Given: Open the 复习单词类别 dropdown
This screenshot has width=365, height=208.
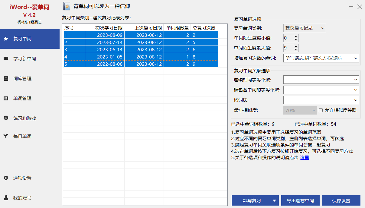Looking at the screenshot, I should [305, 28].
